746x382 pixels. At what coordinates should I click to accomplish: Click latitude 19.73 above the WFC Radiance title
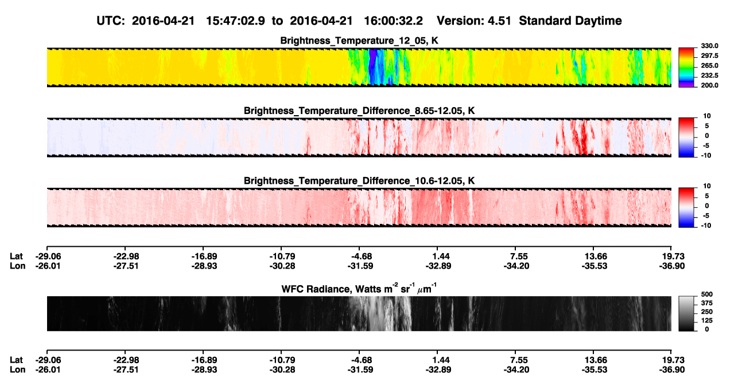[x=673, y=256]
